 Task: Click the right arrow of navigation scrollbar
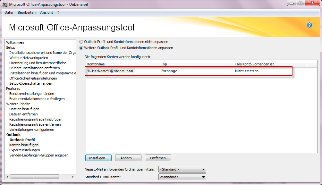click(x=73, y=177)
